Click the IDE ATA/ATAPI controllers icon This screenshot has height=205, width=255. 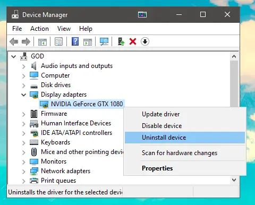tap(34, 133)
